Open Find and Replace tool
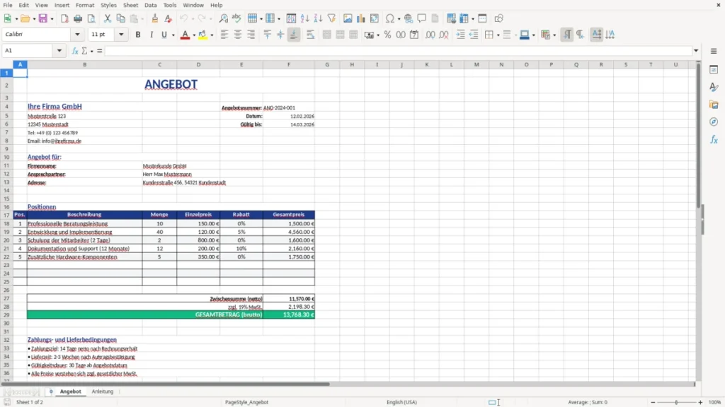Image resolution: width=725 pixels, height=407 pixels. [x=223, y=18]
